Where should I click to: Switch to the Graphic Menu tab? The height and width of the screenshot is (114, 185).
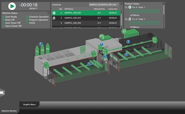pos(29,105)
